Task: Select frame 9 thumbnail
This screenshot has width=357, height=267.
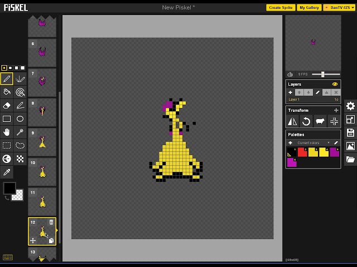Action: coord(42,142)
